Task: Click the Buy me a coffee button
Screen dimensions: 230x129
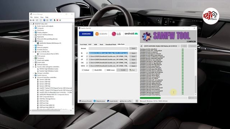Action: coord(126,101)
